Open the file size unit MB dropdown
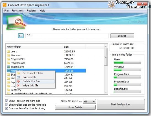This screenshot has height=116, width=151. [x=89, y=101]
